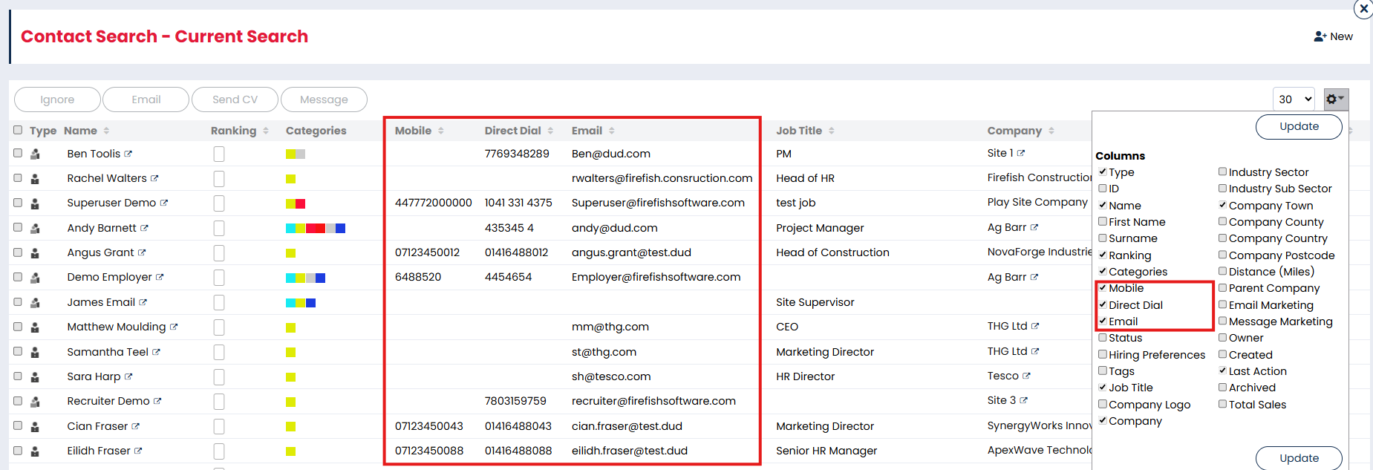Uncheck the Direct Dial column option
The image size is (1373, 470).
coord(1103,304)
